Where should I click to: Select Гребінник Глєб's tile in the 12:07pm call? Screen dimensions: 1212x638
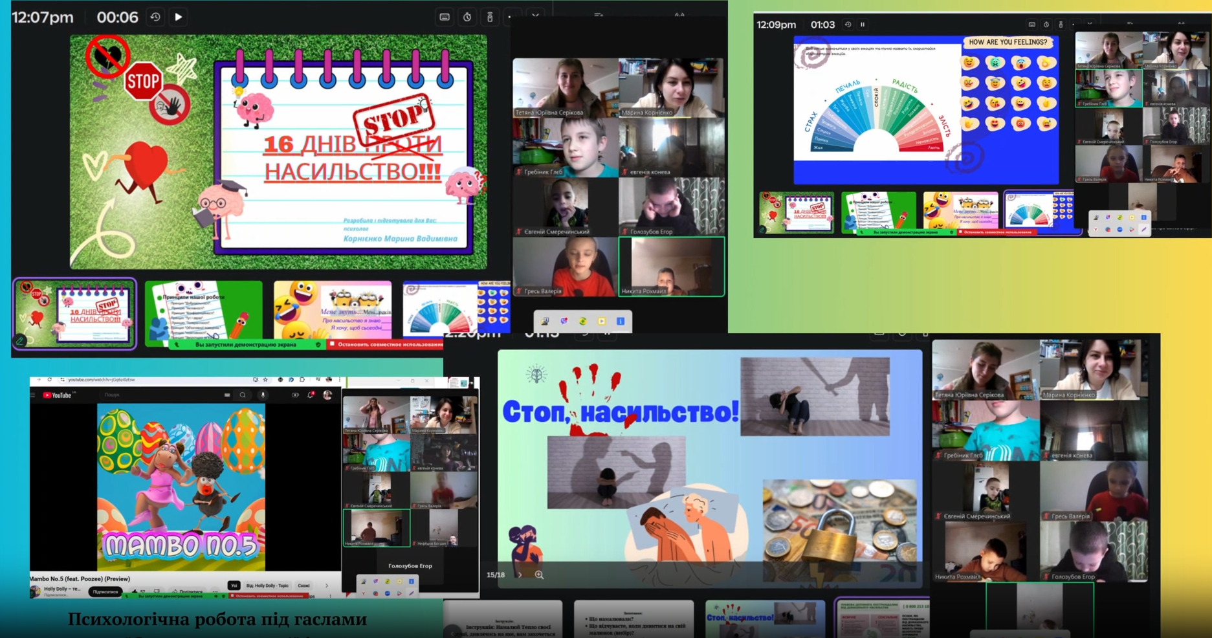(566, 148)
